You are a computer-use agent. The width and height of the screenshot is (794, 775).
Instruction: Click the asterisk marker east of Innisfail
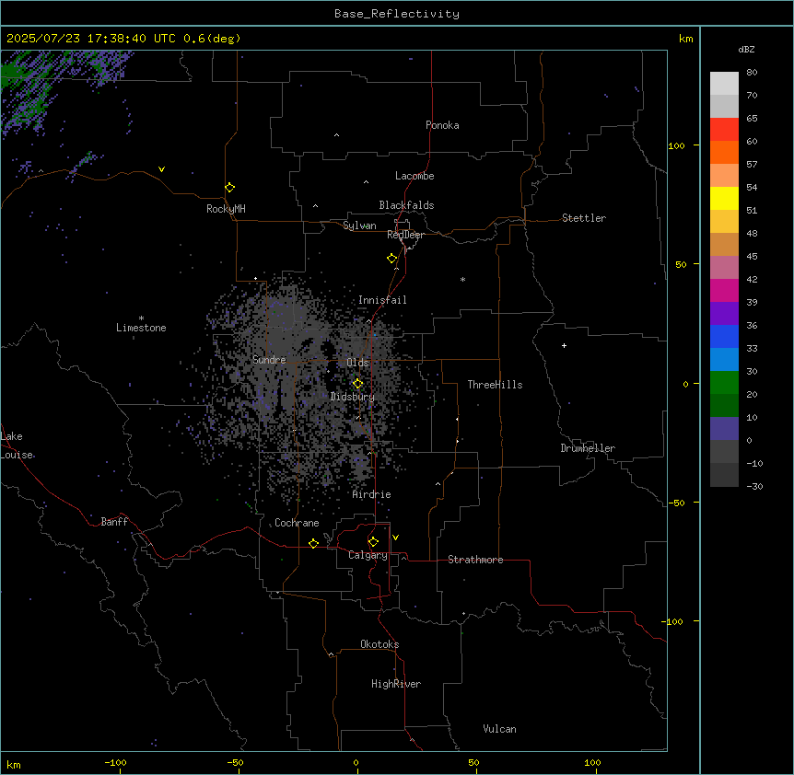[462, 279]
